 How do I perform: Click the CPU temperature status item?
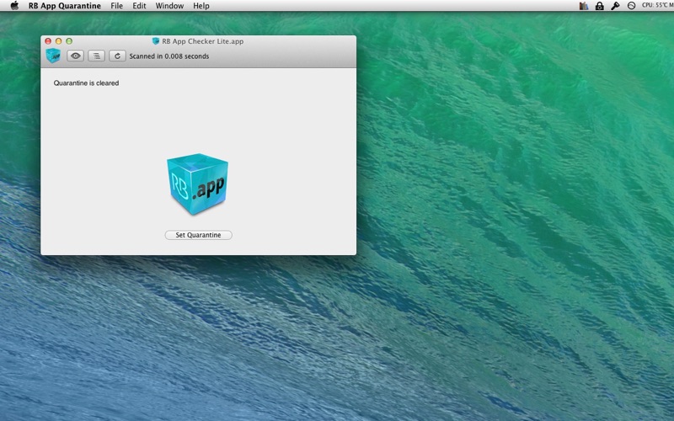click(x=658, y=5)
